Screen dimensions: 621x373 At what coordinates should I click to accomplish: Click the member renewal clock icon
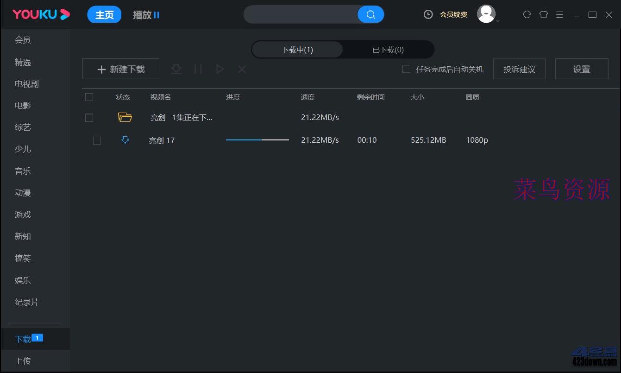(x=427, y=14)
